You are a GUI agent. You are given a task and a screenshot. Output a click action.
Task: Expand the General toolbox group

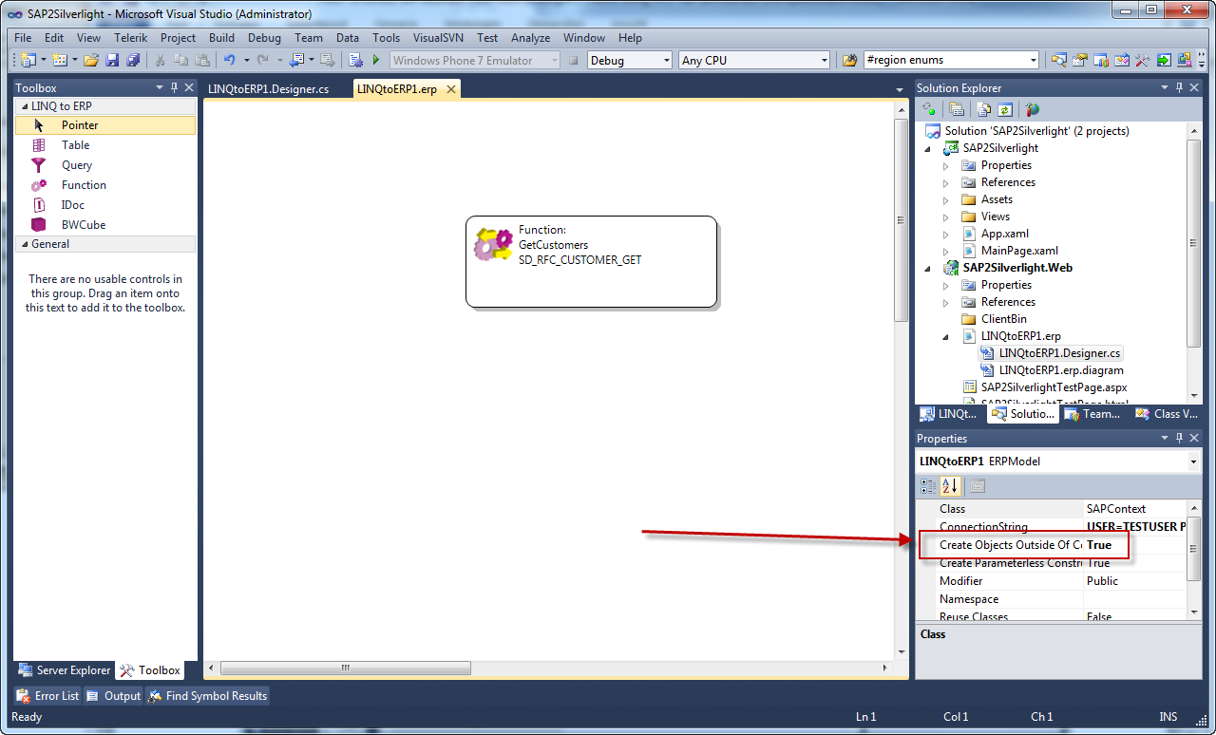[23, 244]
